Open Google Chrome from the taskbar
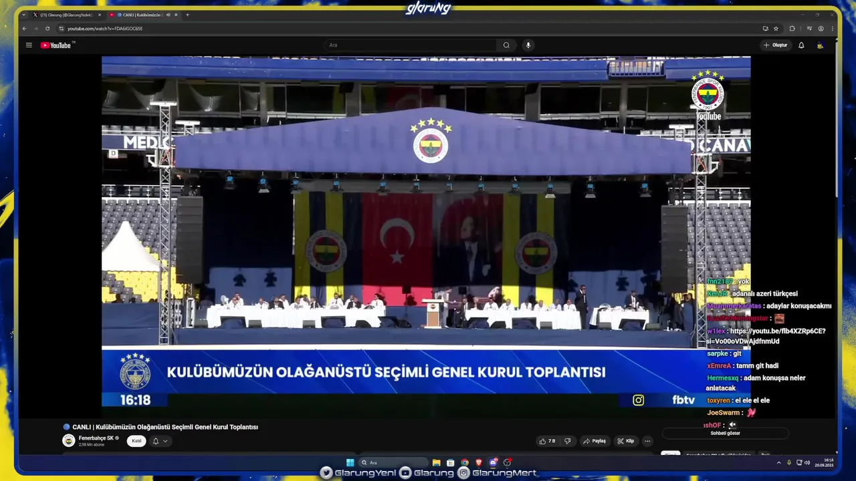This screenshot has width=856, height=481. (x=464, y=462)
